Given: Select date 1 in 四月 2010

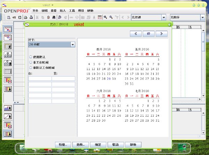Looking at the screenshot, I should (x=110, y=59).
